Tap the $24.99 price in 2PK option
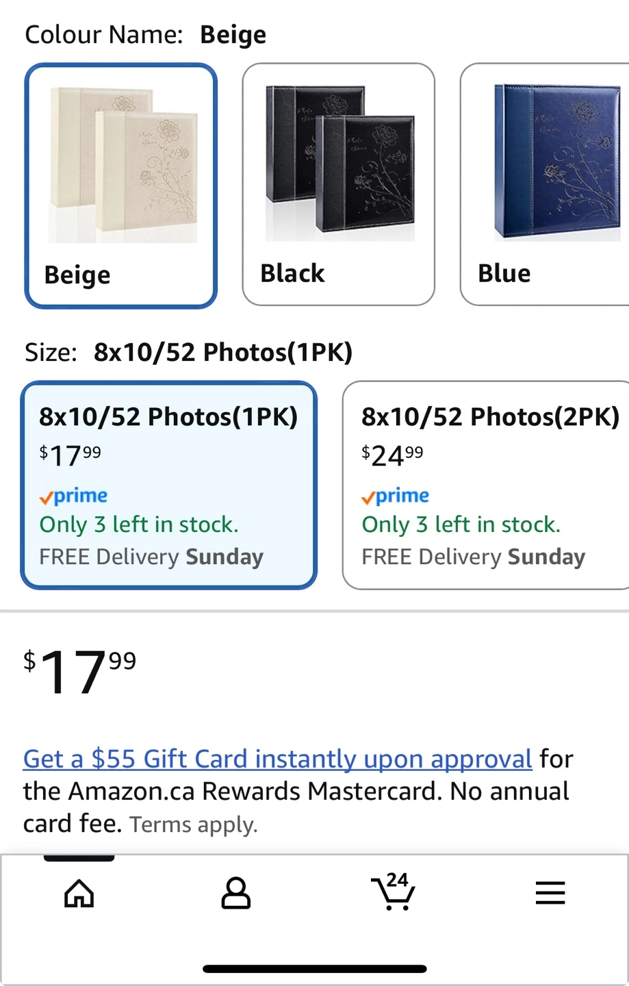The height and width of the screenshot is (986, 629). [x=392, y=455]
